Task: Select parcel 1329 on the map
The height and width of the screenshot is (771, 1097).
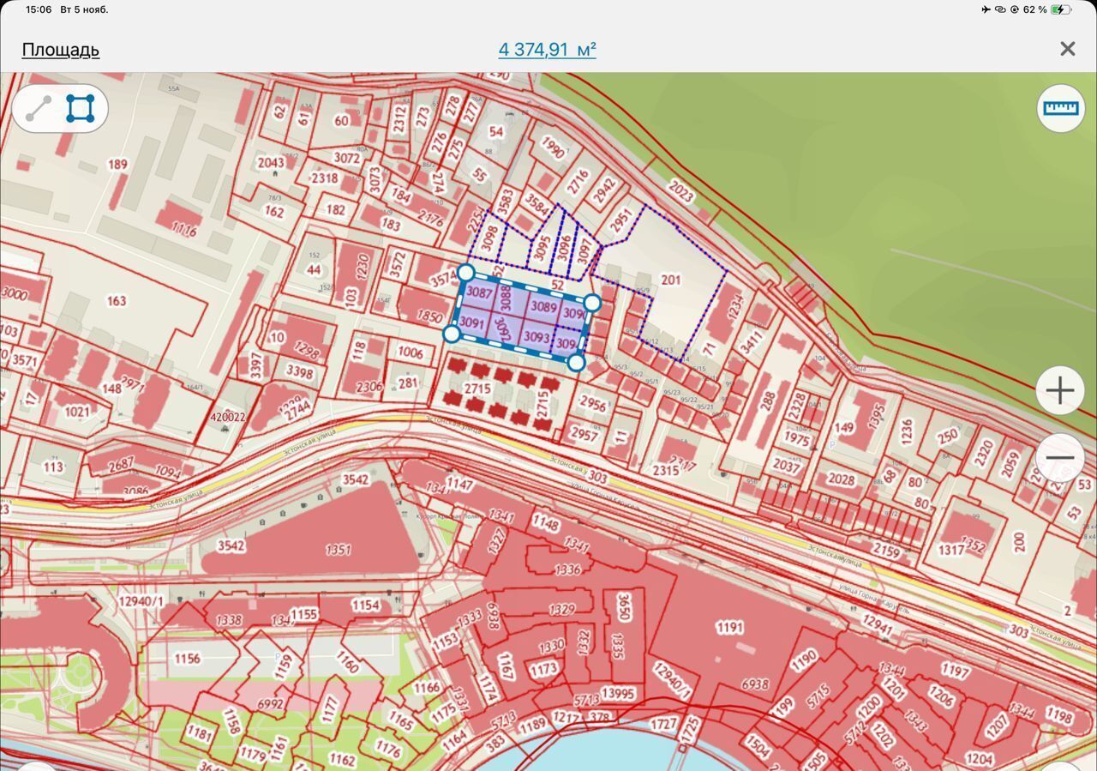Action: coord(562,610)
